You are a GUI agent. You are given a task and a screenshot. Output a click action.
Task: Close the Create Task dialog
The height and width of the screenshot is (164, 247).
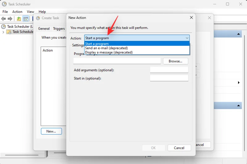[x=209, y=18]
